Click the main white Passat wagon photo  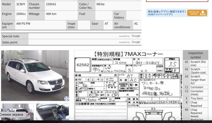[x=35, y=75]
